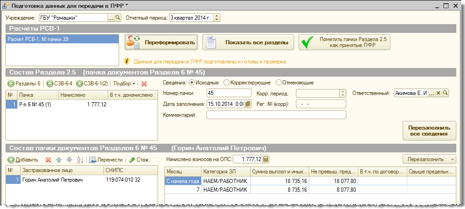Select the Исходные radio button
The image size is (465, 209).
pos(191,83)
